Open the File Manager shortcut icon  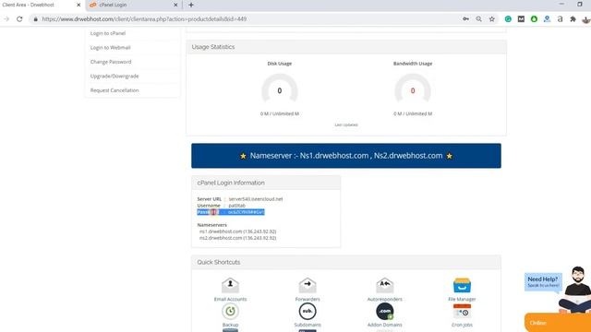(462, 285)
